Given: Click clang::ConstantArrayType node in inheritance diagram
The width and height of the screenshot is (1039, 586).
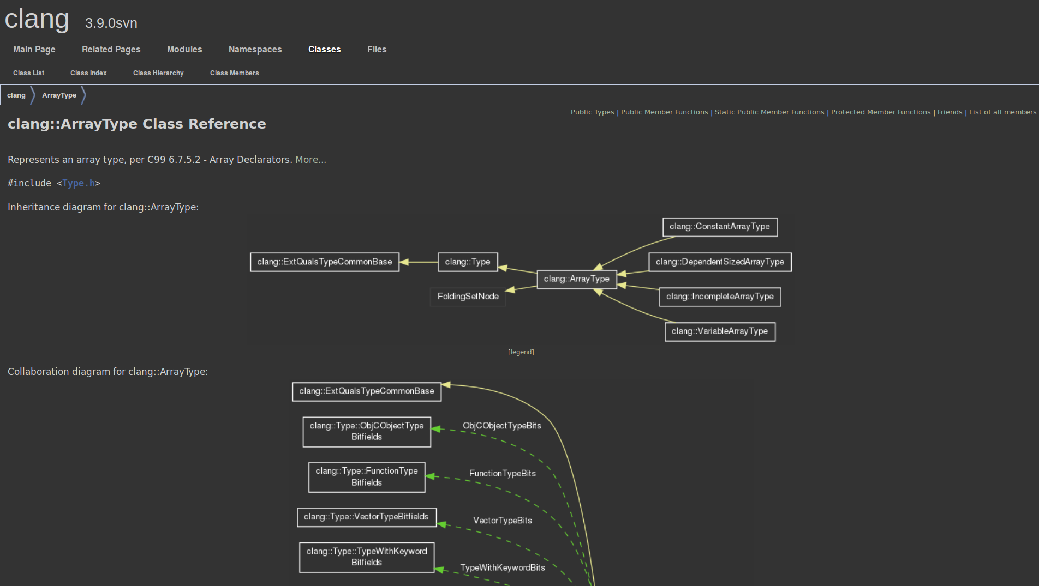Looking at the screenshot, I should [x=719, y=227].
